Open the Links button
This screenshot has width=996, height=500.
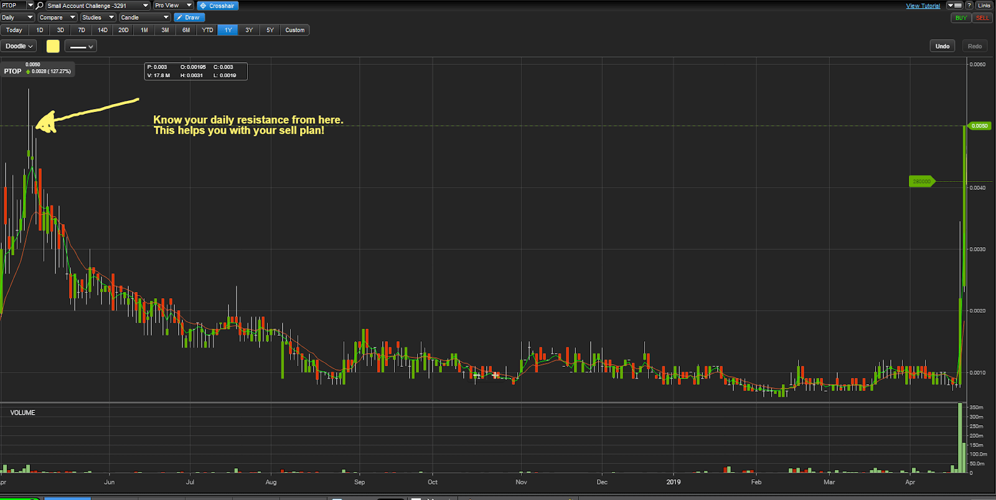[984, 6]
